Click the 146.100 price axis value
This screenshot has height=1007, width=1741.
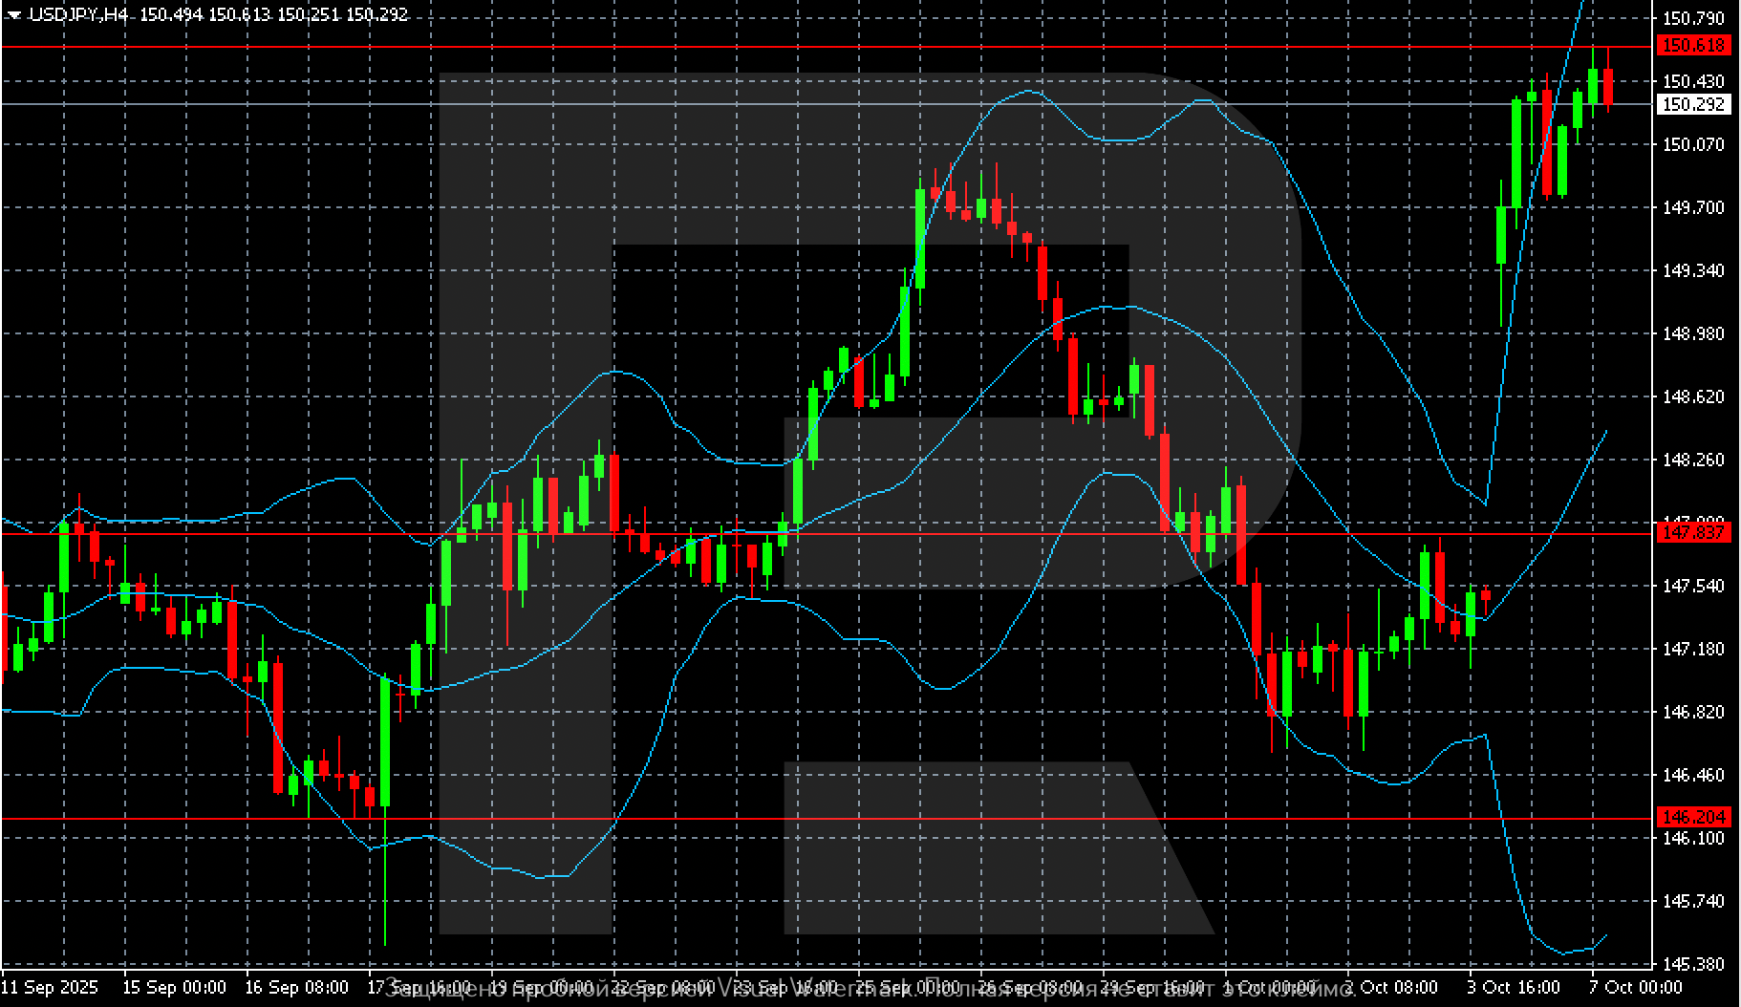[1693, 838]
